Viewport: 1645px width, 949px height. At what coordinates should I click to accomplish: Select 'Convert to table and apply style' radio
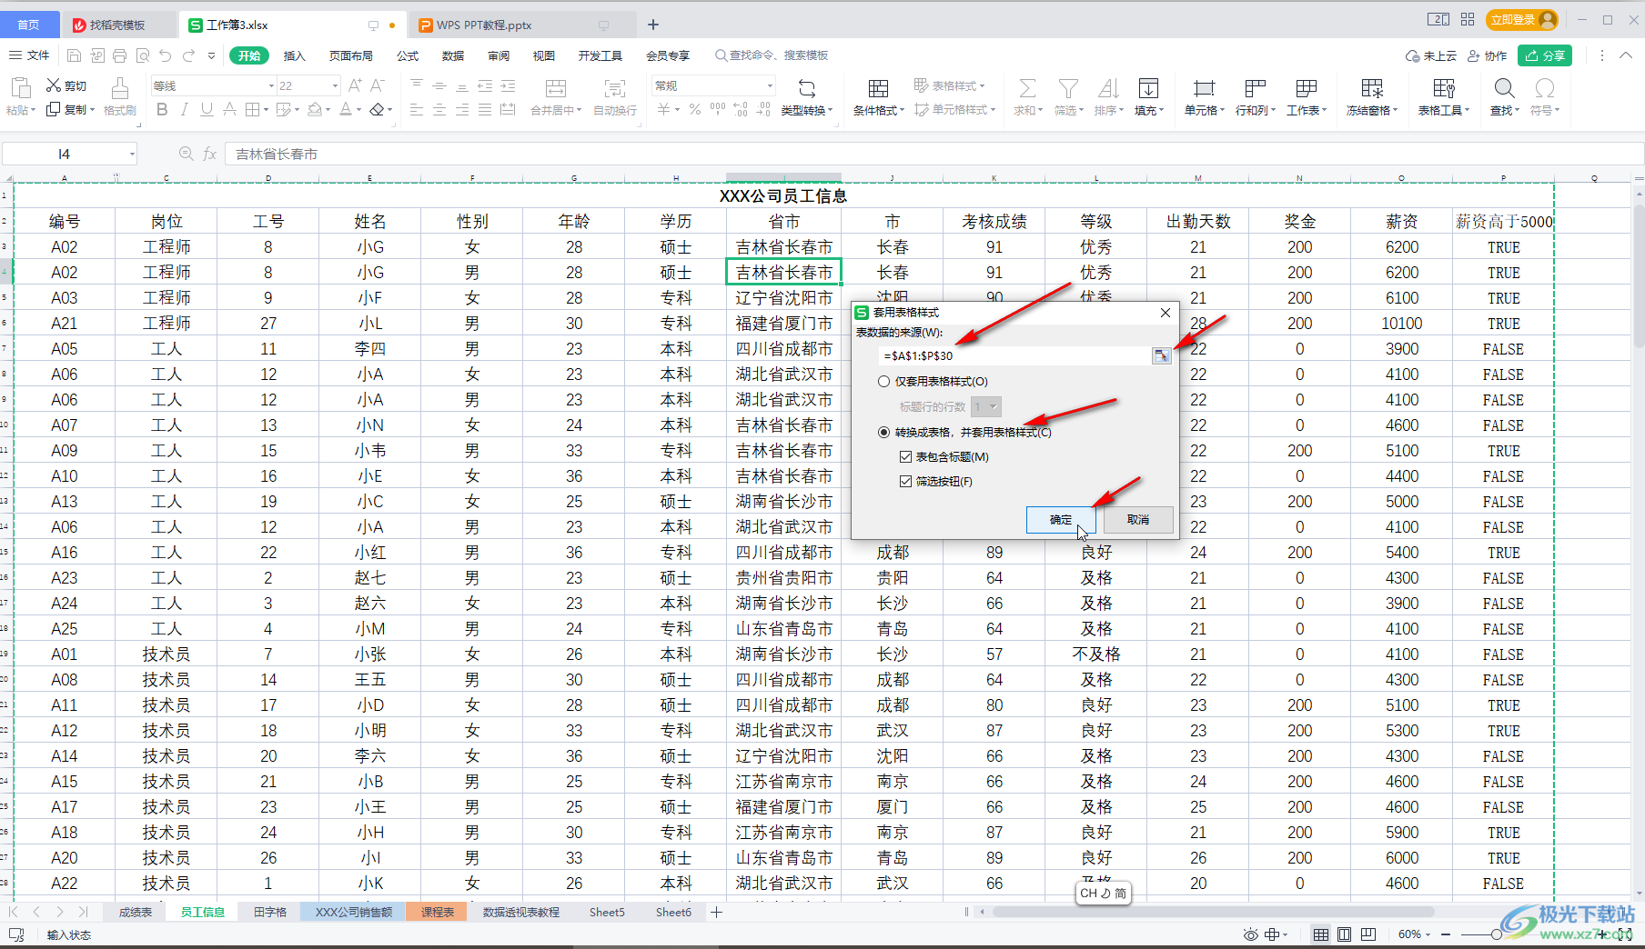pyautogui.click(x=883, y=433)
